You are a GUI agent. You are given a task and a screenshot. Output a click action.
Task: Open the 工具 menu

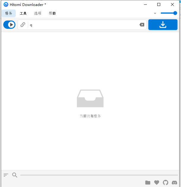click(23, 13)
